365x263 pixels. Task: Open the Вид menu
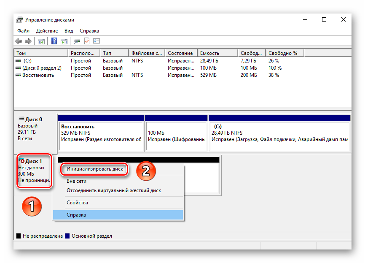pos(69,31)
